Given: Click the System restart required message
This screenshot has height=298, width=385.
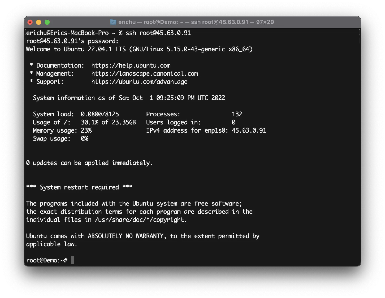Looking at the screenshot, I should (x=79, y=187).
